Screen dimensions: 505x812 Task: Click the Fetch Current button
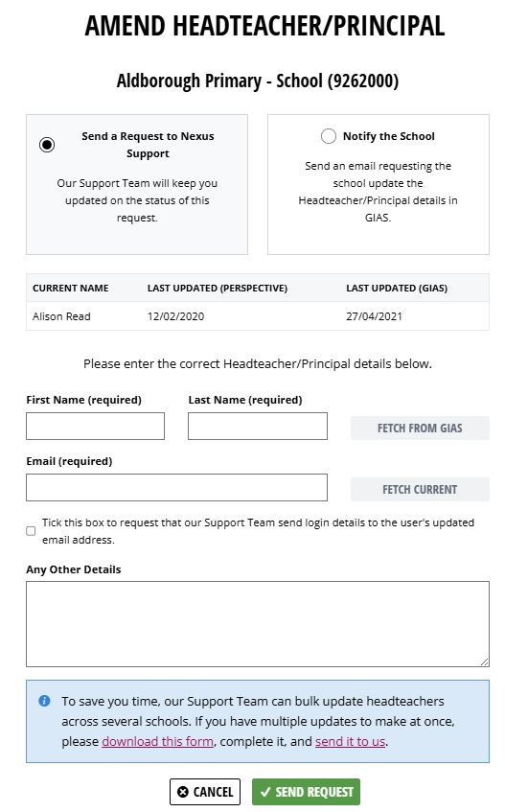click(x=420, y=489)
